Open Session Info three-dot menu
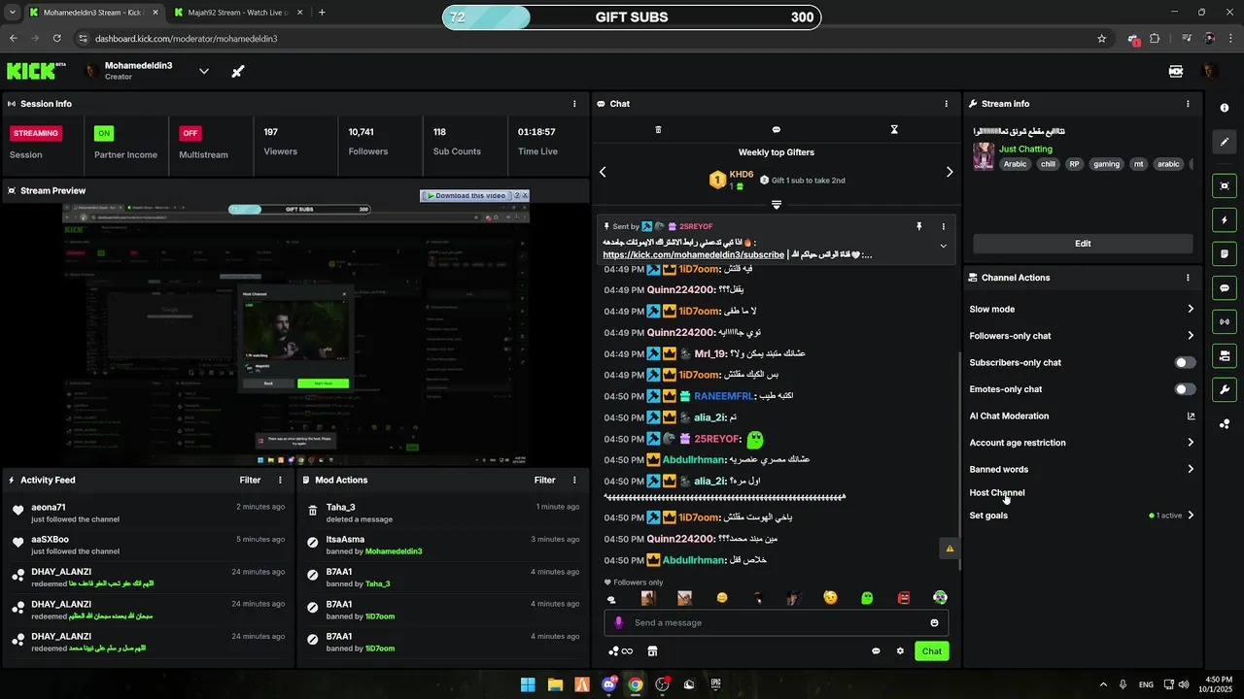 [x=574, y=104]
